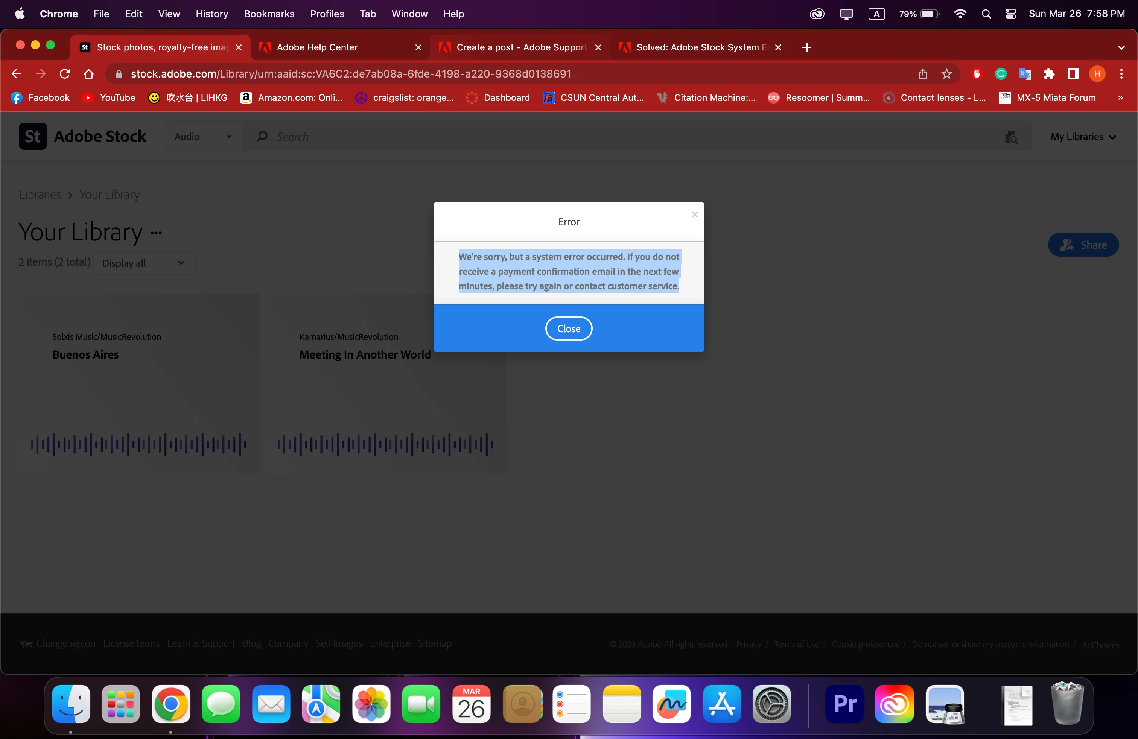Click the Adobe Stock St logo icon
Viewport: 1138px width, 739px height.
(x=32, y=137)
